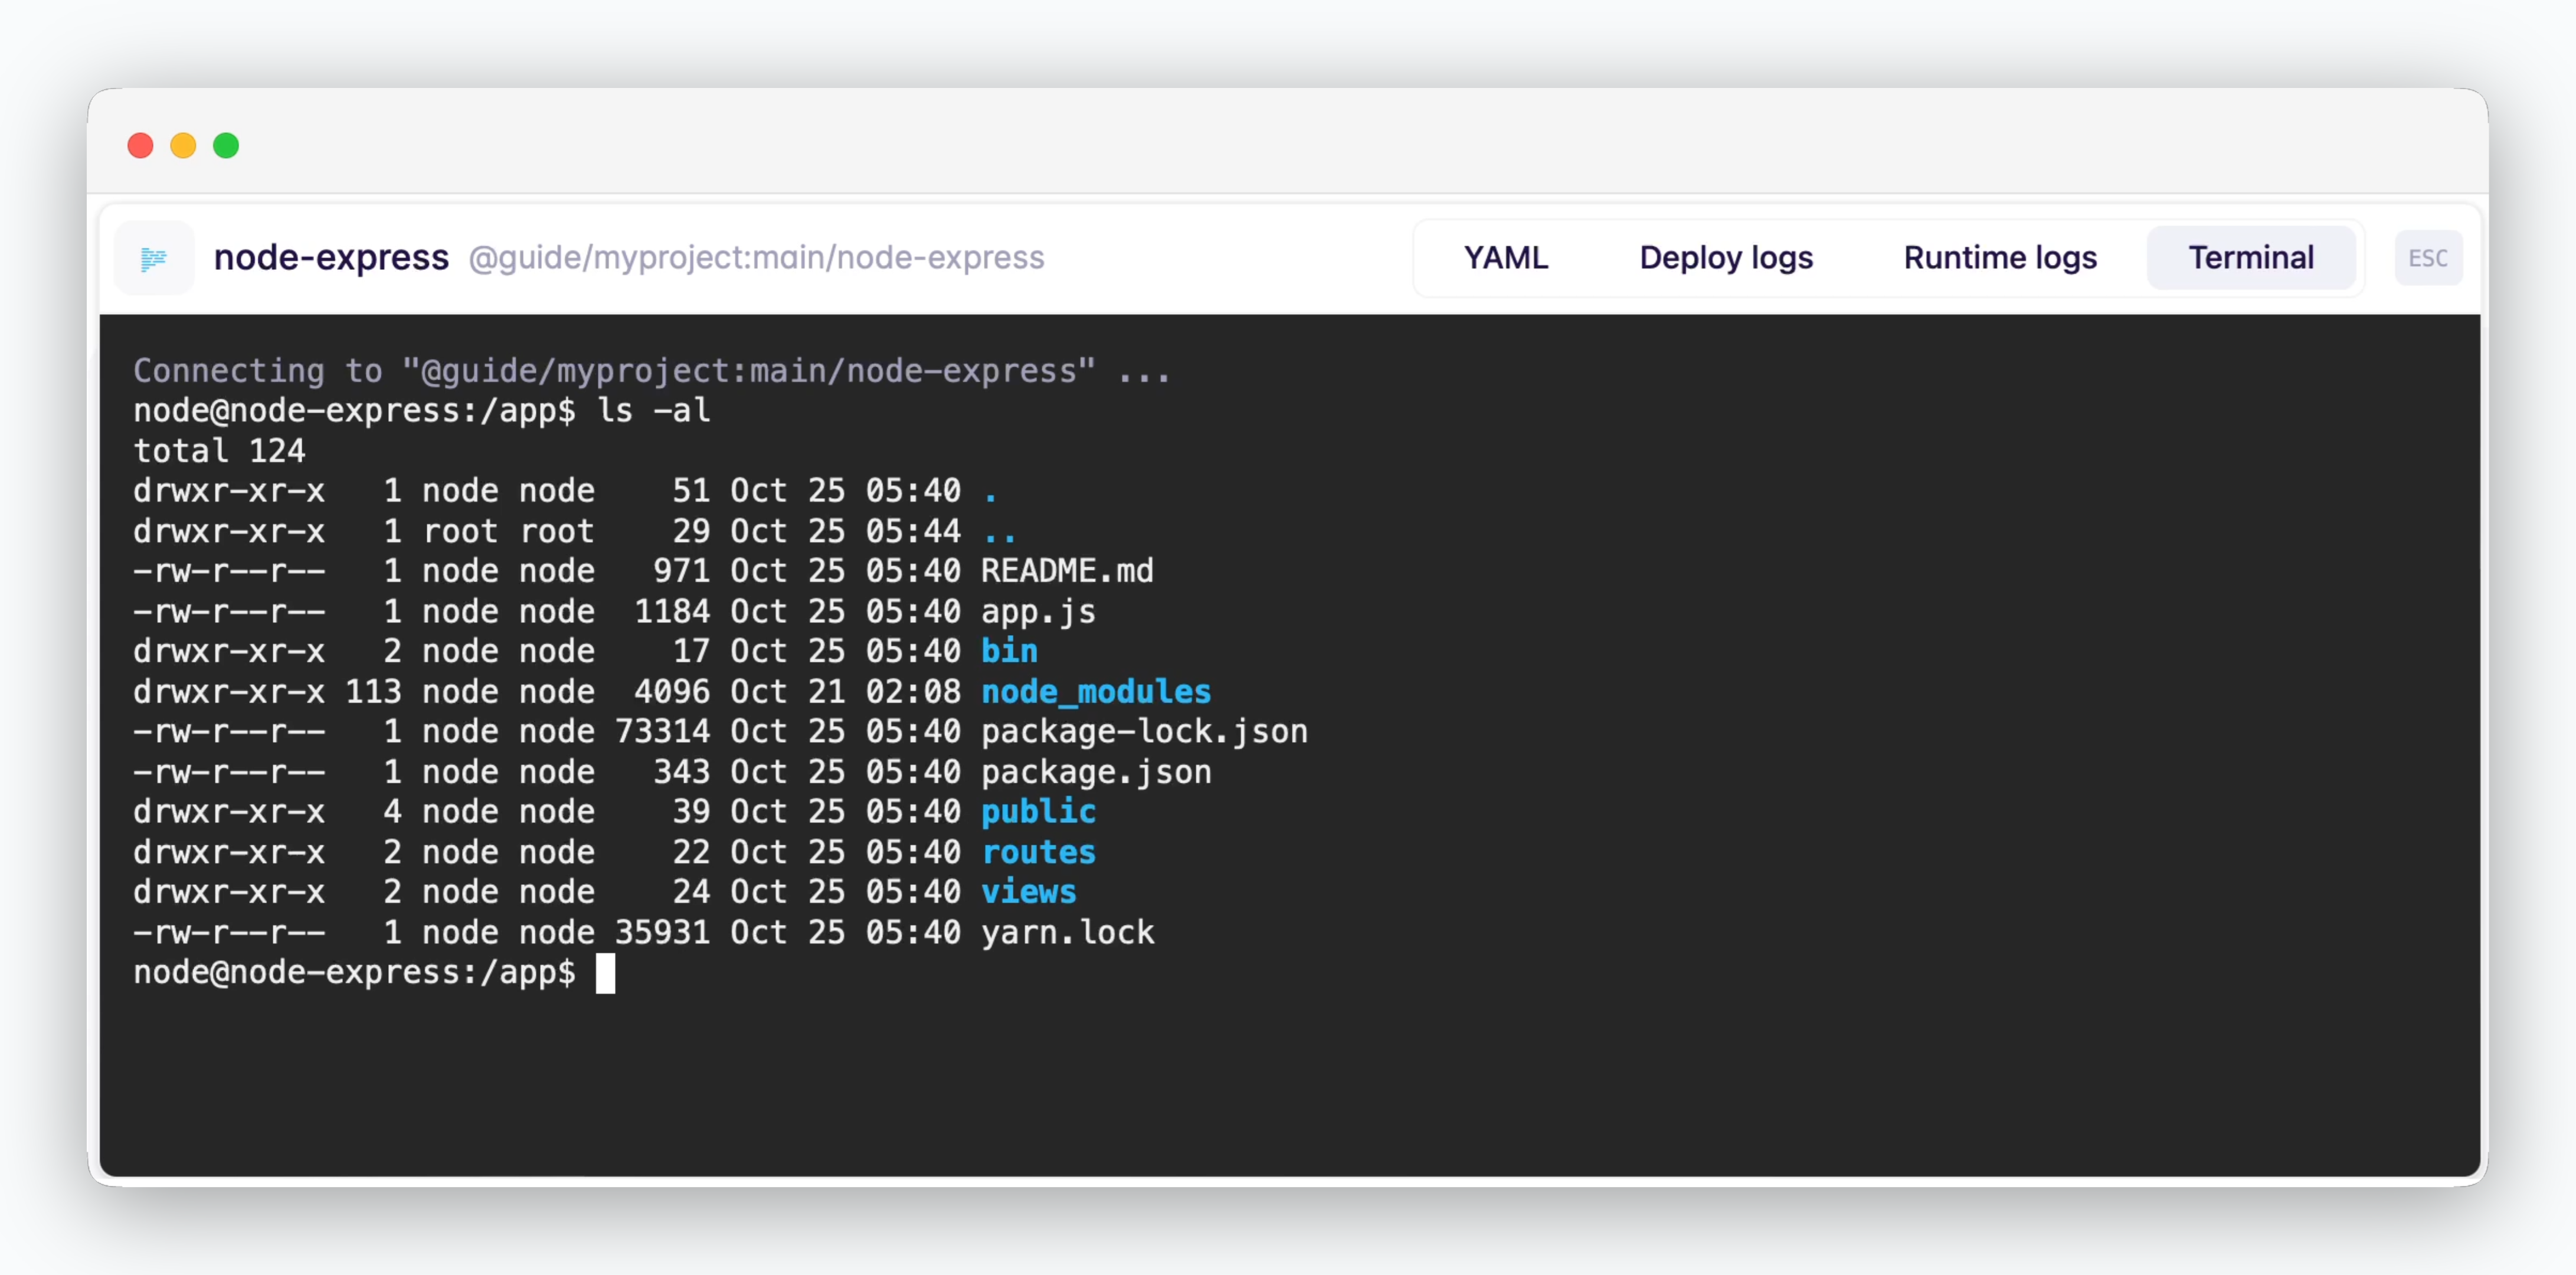Screen dimensions: 2576x1275
Task: Click the bin directory name
Action: coord(1009,652)
